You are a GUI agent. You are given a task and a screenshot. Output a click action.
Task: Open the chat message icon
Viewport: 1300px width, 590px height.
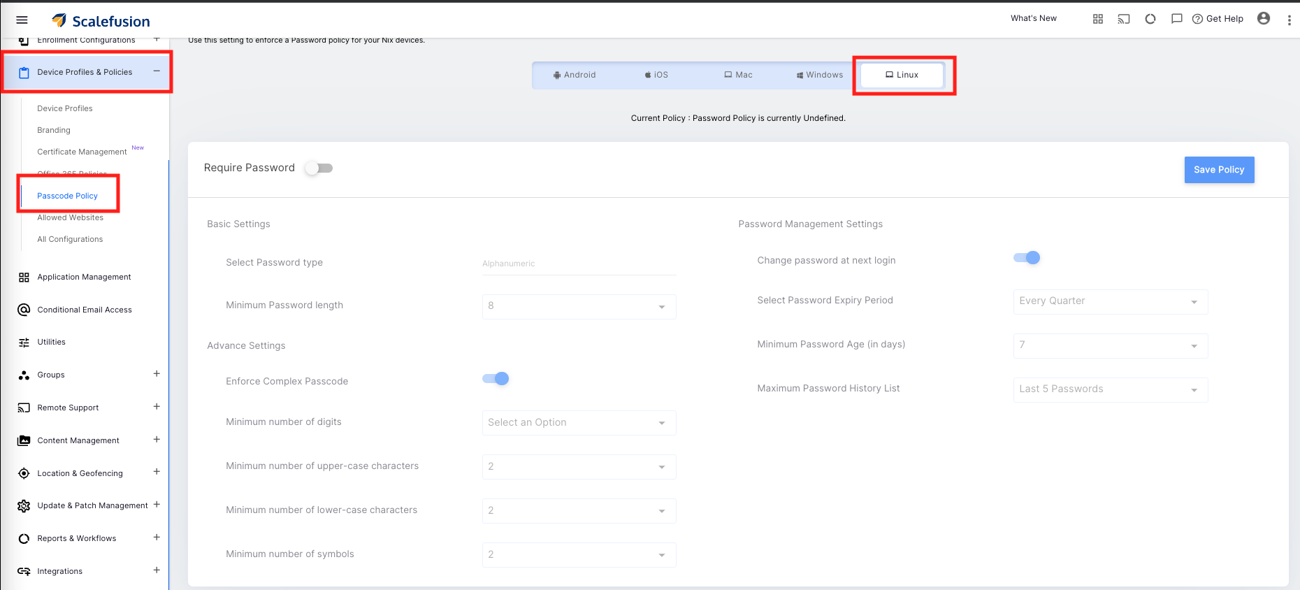tap(1177, 19)
